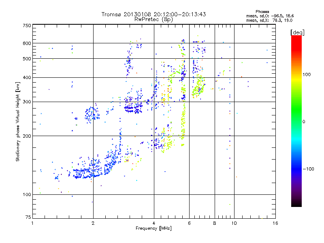Click the phase color scale bar
Viewport: 324px width, 243px height.
pos(296,121)
